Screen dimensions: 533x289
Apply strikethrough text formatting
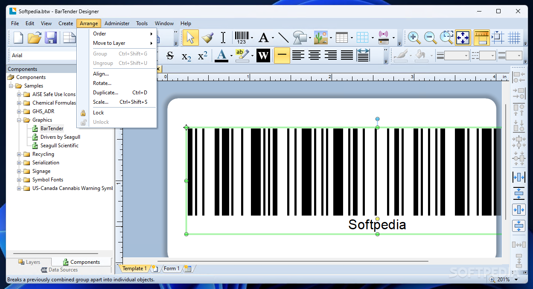coord(170,55)
